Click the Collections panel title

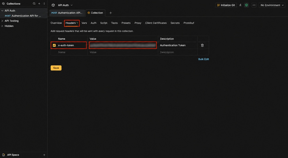pos(14,4)
